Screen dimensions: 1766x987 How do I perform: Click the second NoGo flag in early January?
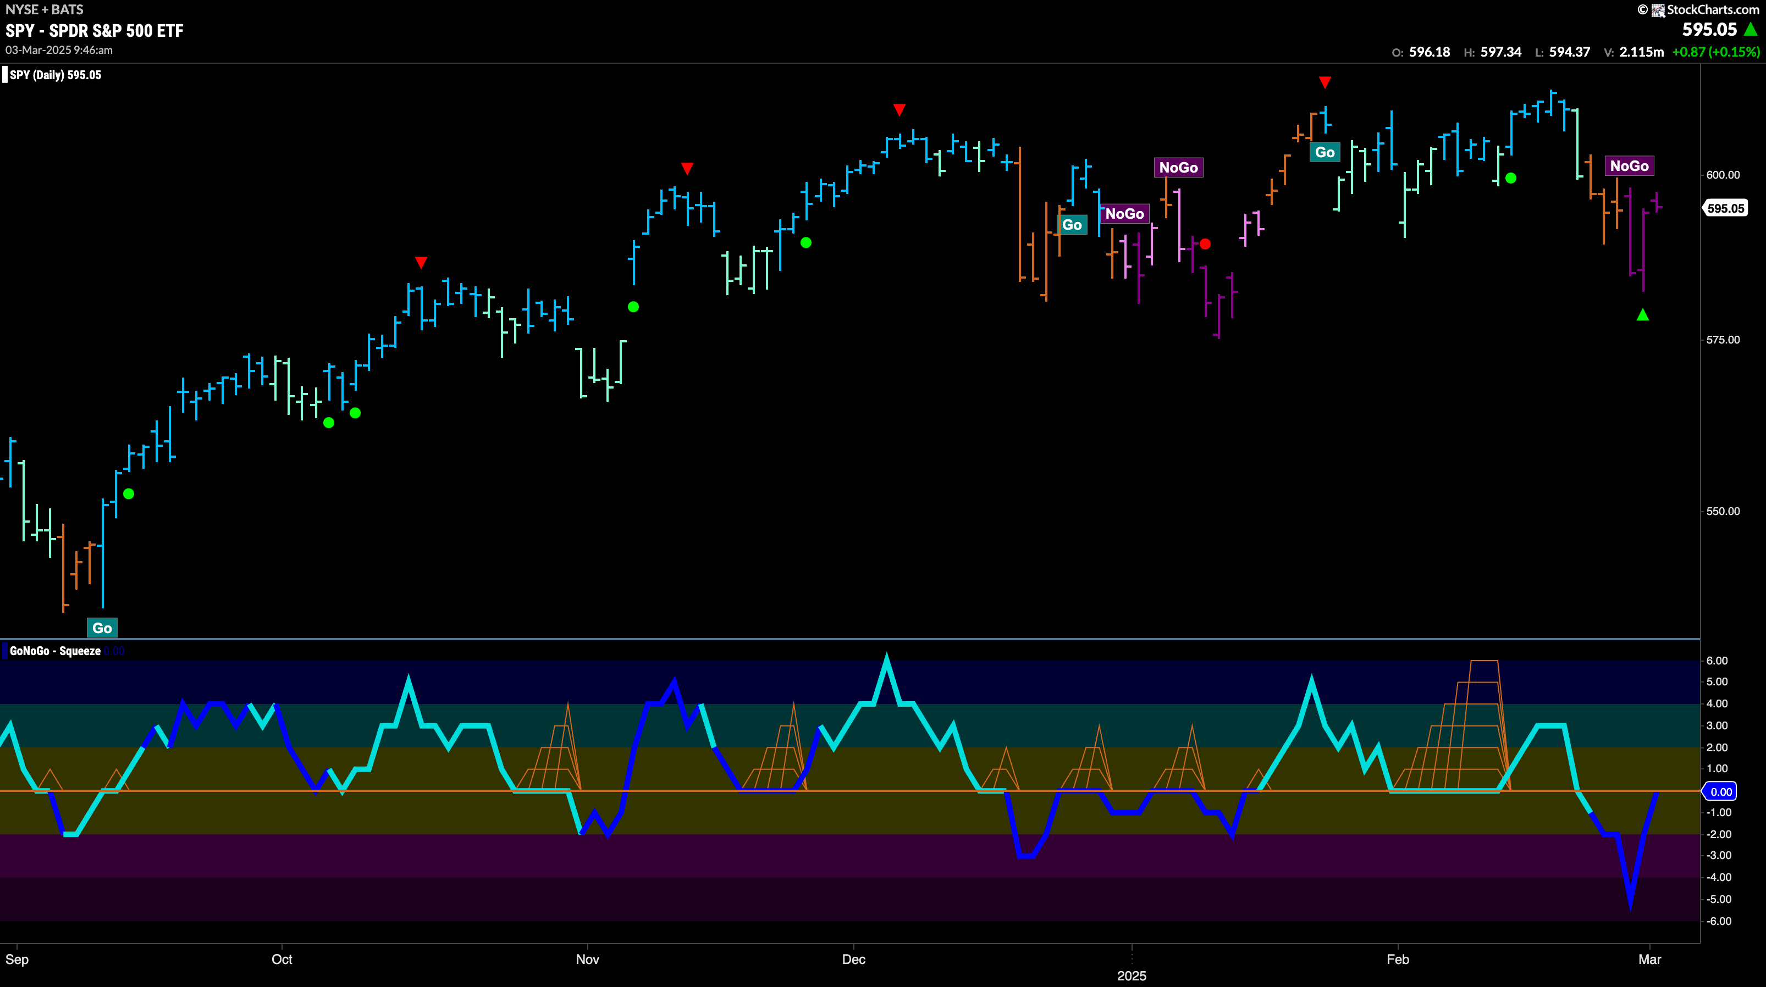point(1178,168)
